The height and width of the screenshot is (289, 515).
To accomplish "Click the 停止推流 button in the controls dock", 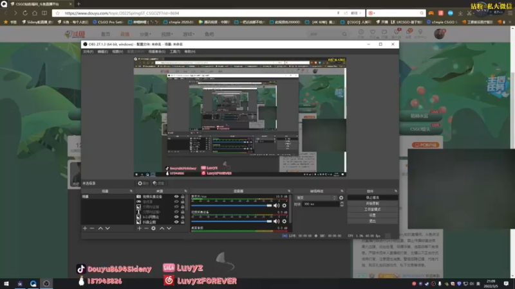I will pyautogui.click(x=373, y=198).
